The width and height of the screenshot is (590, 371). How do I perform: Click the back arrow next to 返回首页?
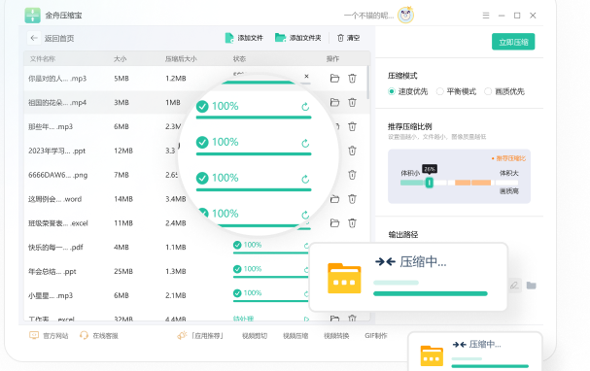coord(34,38)
